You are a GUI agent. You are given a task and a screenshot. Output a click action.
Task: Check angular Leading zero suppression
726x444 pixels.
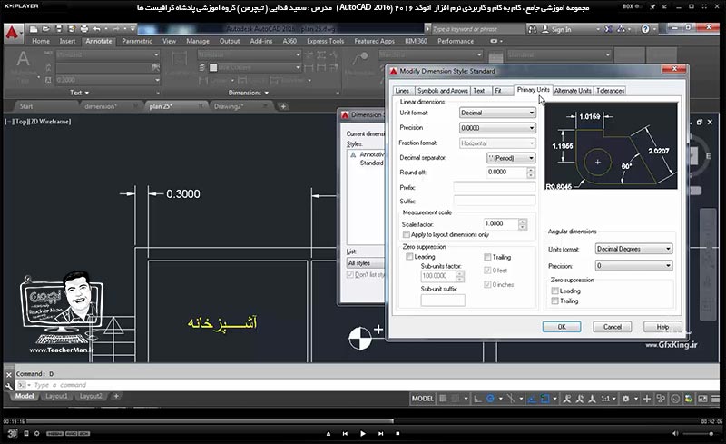pos(554,291)
